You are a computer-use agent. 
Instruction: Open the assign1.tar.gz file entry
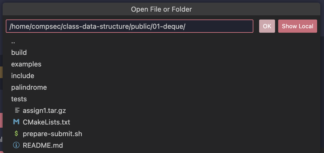[x=44, y=111]
